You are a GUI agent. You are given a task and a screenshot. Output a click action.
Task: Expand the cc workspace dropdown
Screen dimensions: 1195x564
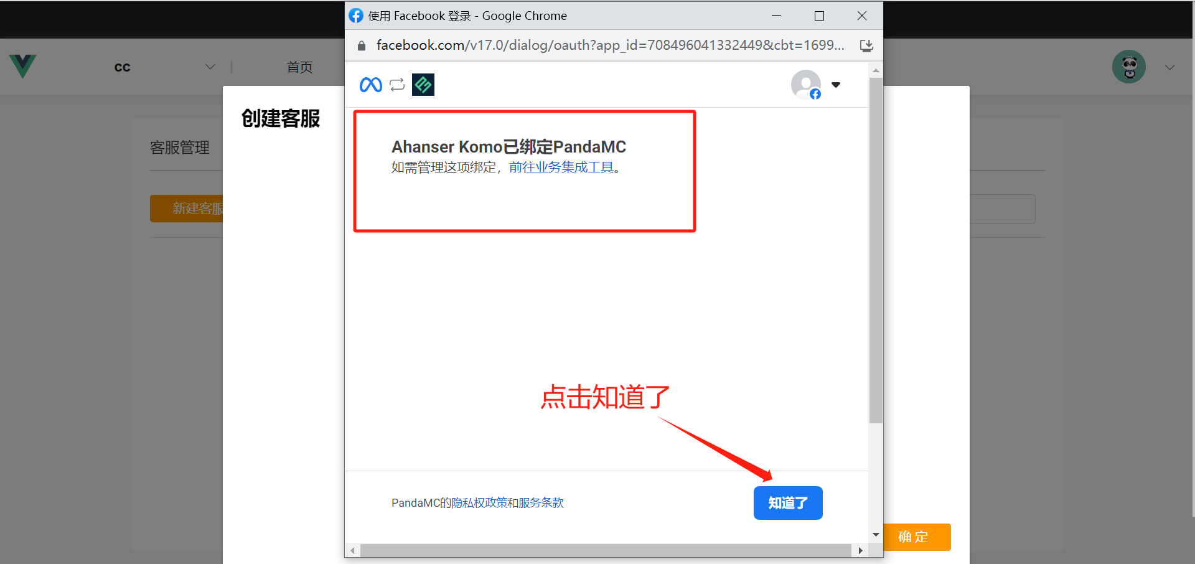(x=210, y=67)
